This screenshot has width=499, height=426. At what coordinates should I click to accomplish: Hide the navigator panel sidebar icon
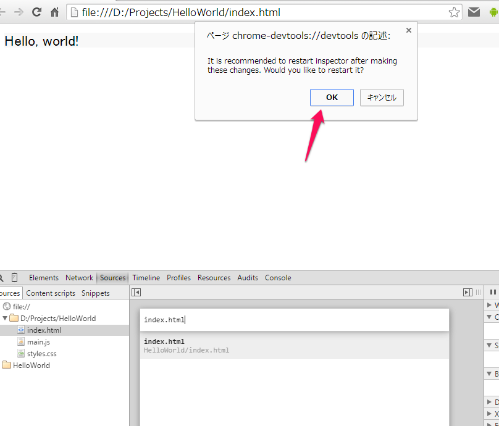pos(136,292)
